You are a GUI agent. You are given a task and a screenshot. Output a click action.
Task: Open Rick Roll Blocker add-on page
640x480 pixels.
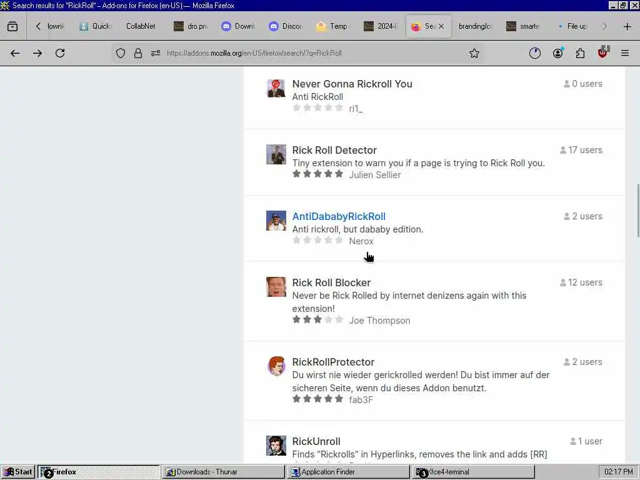(331, 282)
